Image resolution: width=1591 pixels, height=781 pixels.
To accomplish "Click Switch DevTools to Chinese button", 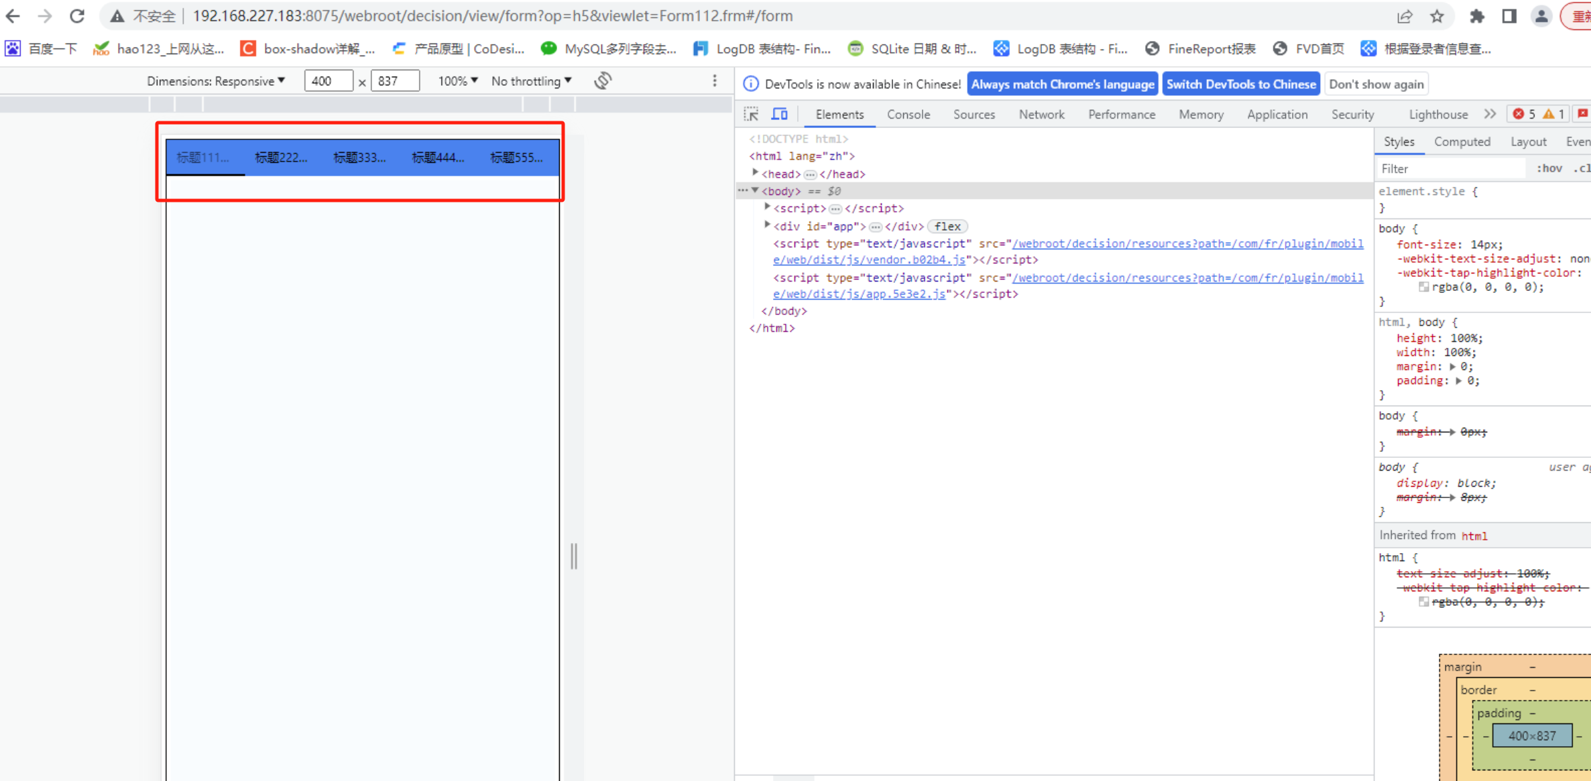I will pyautogui.click(x=1241, y=84).
